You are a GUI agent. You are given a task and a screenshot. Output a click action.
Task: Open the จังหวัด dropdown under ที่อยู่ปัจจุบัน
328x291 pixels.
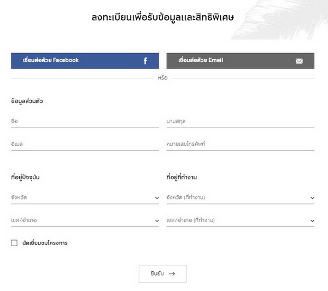[82, 197]
